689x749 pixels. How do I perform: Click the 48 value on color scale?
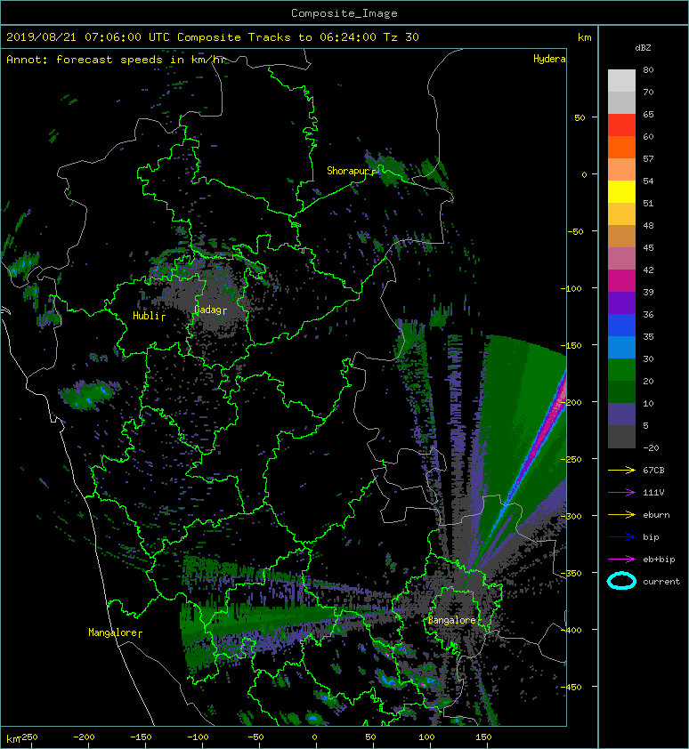648,225
